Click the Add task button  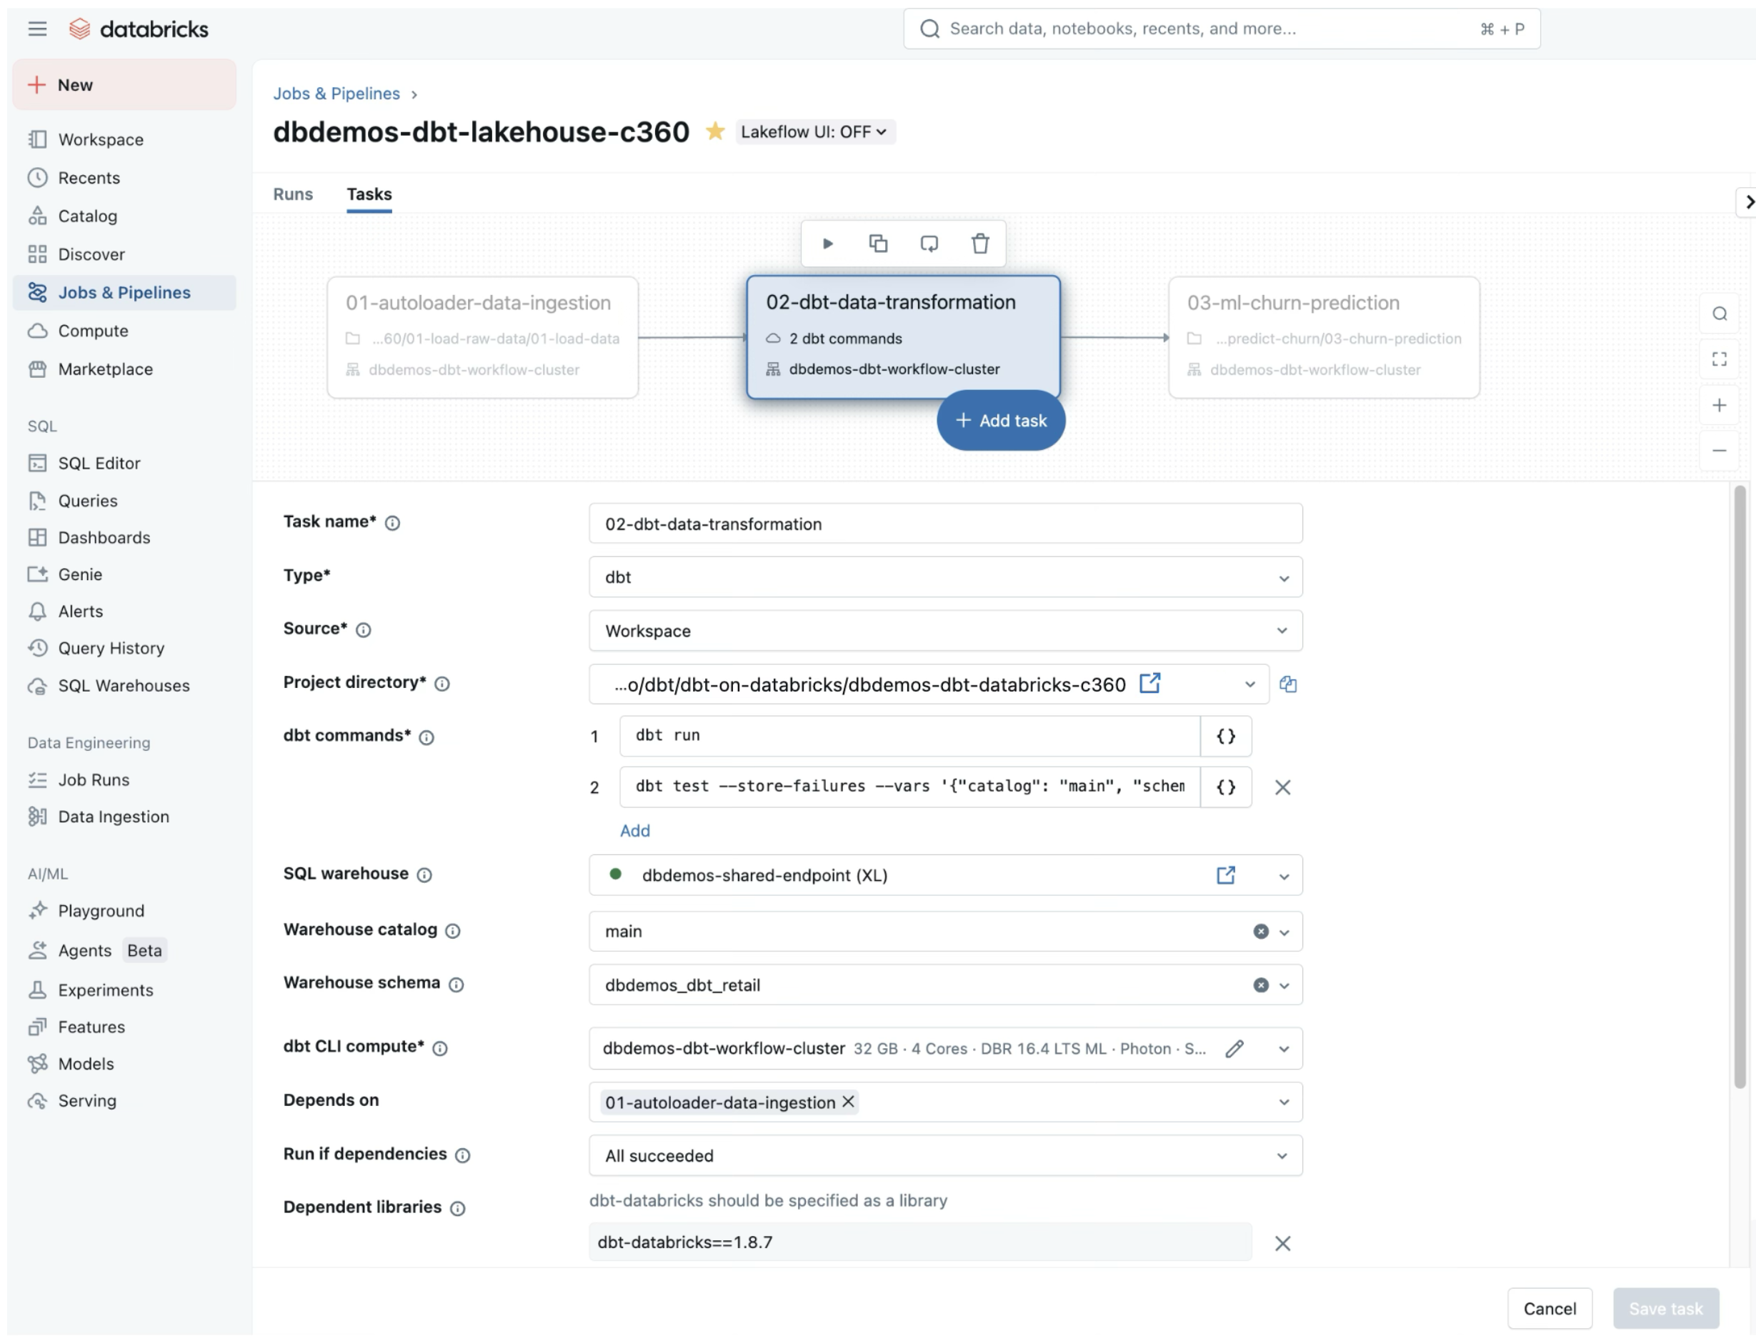coord(1000,421)
